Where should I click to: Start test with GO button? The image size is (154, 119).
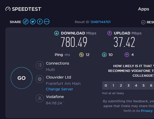pos(22,78)
